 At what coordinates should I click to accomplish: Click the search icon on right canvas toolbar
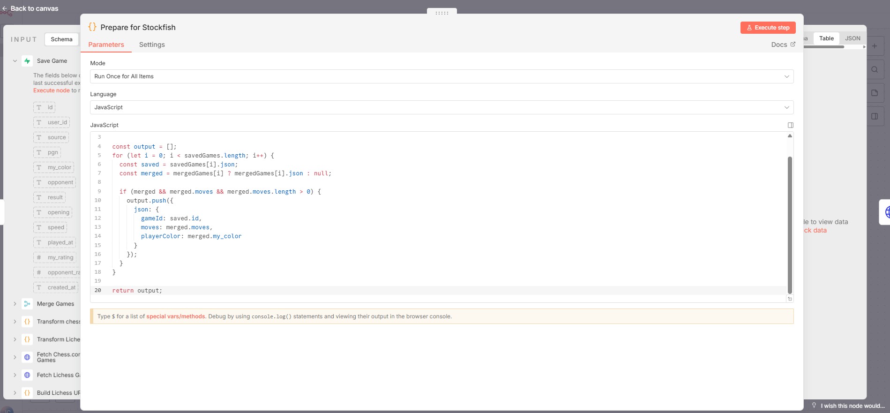coord(875,69)
